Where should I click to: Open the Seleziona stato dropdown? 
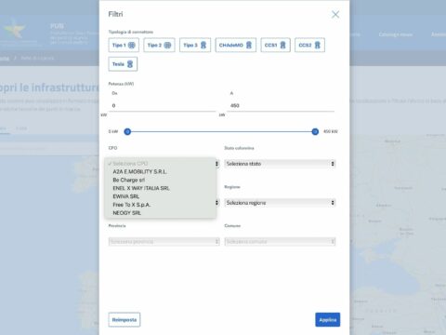click(x=280, y=164)
